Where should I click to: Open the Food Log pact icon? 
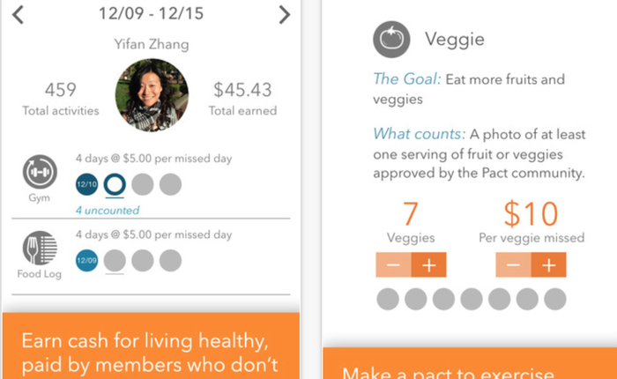pos(40,249)
